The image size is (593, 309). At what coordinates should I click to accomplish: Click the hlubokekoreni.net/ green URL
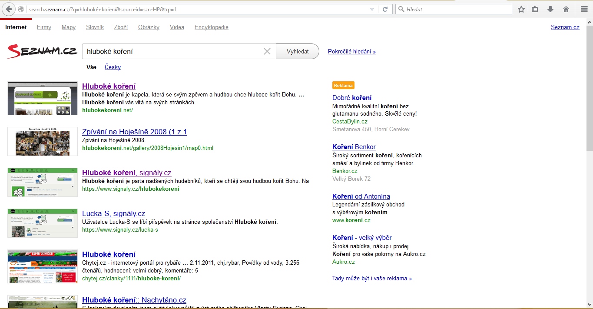point(107,110)
